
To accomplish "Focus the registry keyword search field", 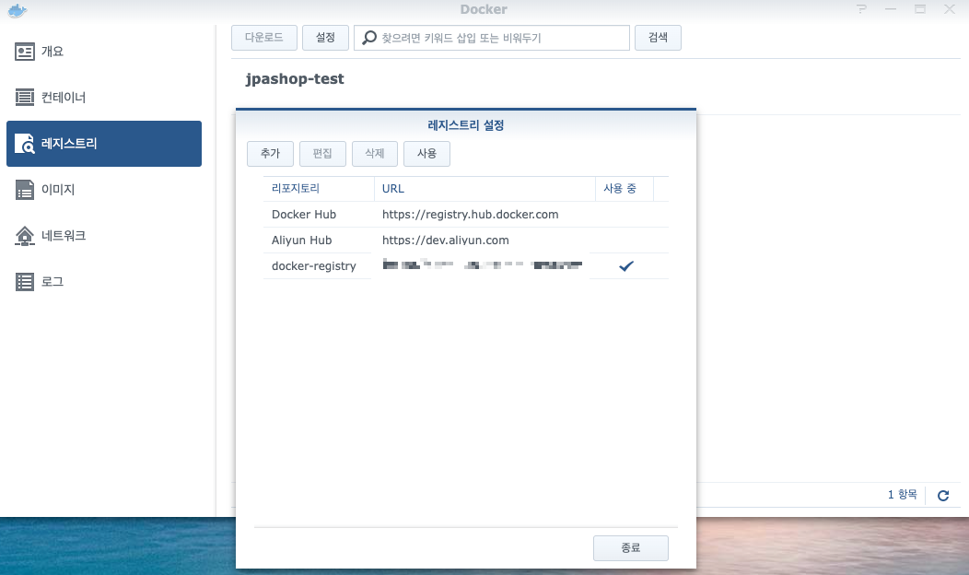I will [492, 38].
